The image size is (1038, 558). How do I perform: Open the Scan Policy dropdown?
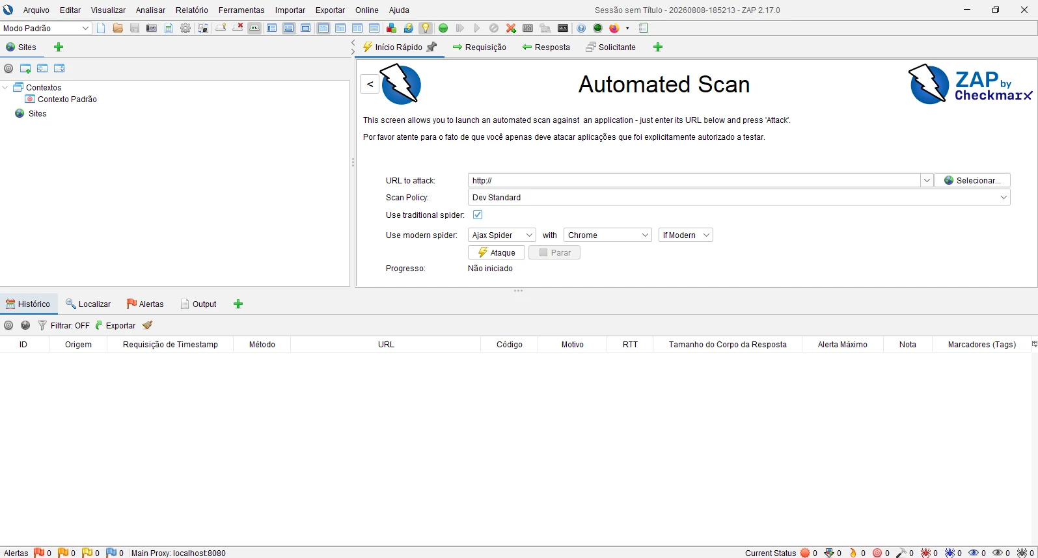click(x=739, y=197)
